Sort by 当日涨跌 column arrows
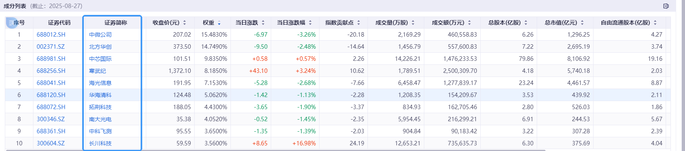Viewport: 685px width, 151px height. (x=263, y=23)
